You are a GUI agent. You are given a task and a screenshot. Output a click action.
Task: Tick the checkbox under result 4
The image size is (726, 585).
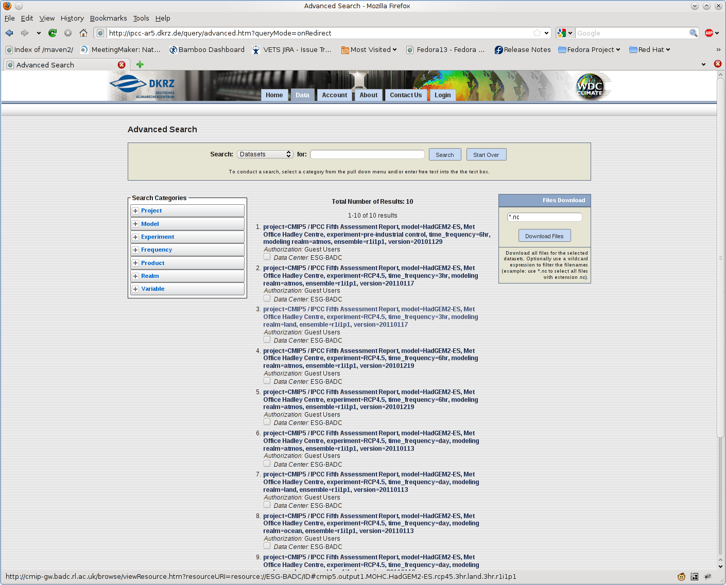(267, 381)
